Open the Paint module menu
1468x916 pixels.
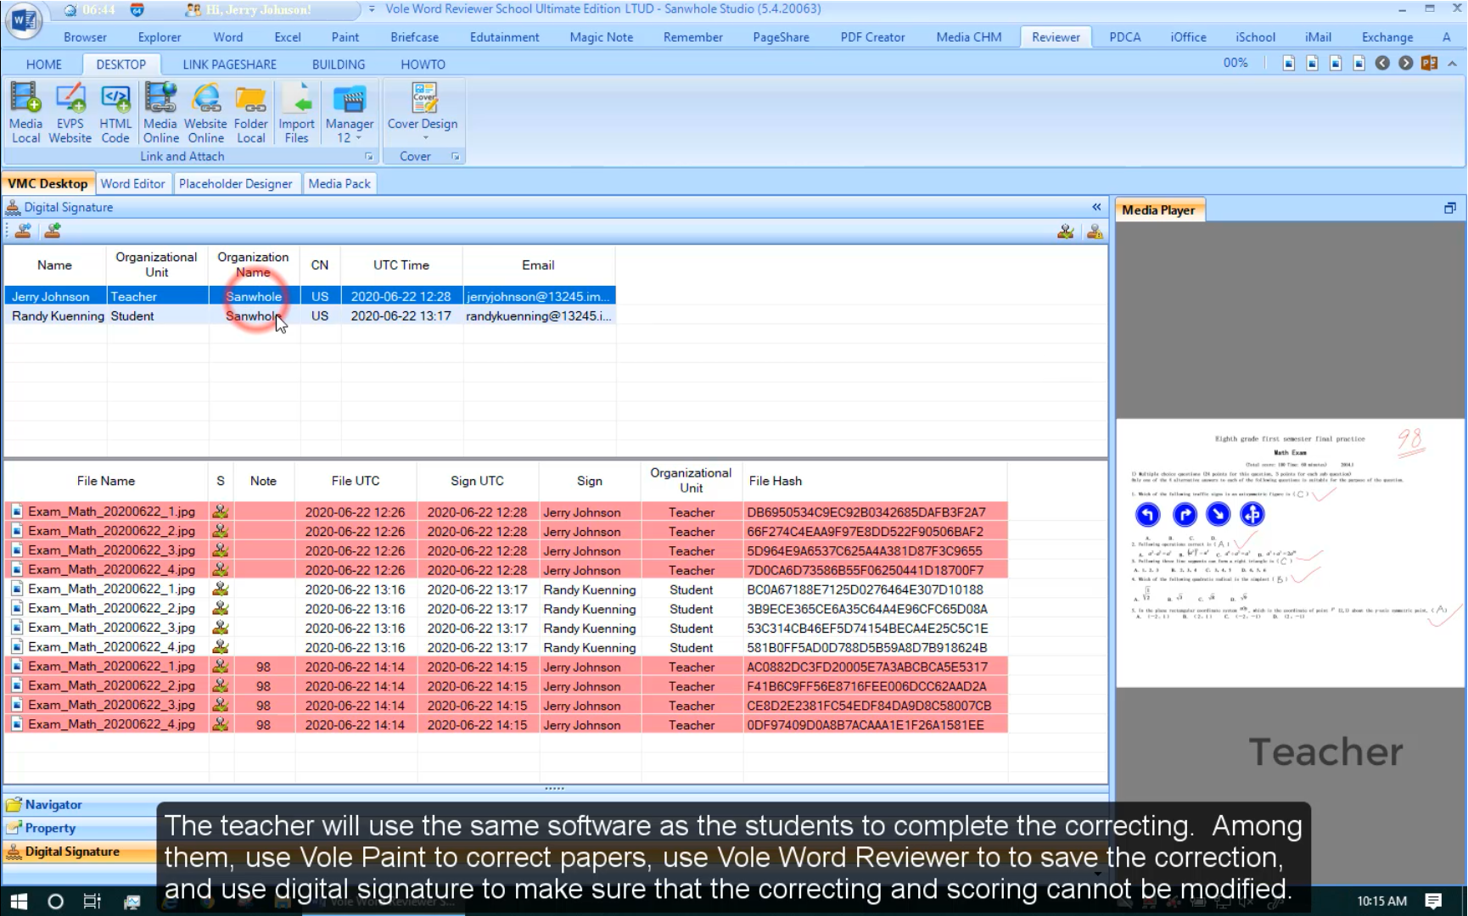coord(345,37)
